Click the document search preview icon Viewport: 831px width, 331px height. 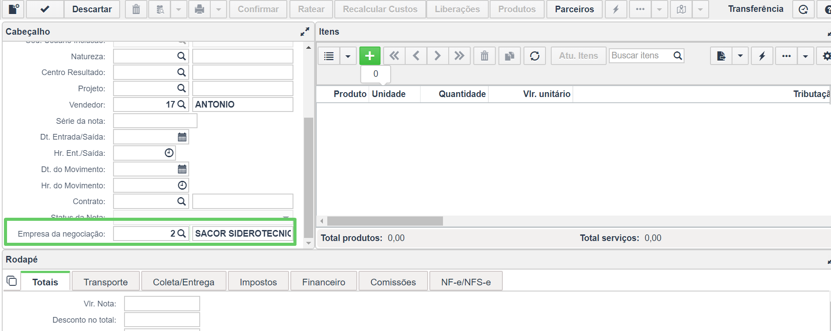click(x=160, y=9)
